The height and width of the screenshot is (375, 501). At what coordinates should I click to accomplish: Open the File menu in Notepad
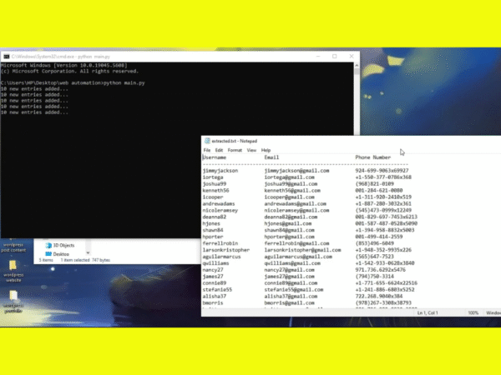tap(207, 150)
